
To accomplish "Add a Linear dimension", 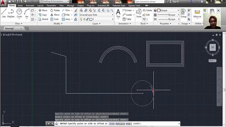I will pyautogui.click(x=127, y=10).
